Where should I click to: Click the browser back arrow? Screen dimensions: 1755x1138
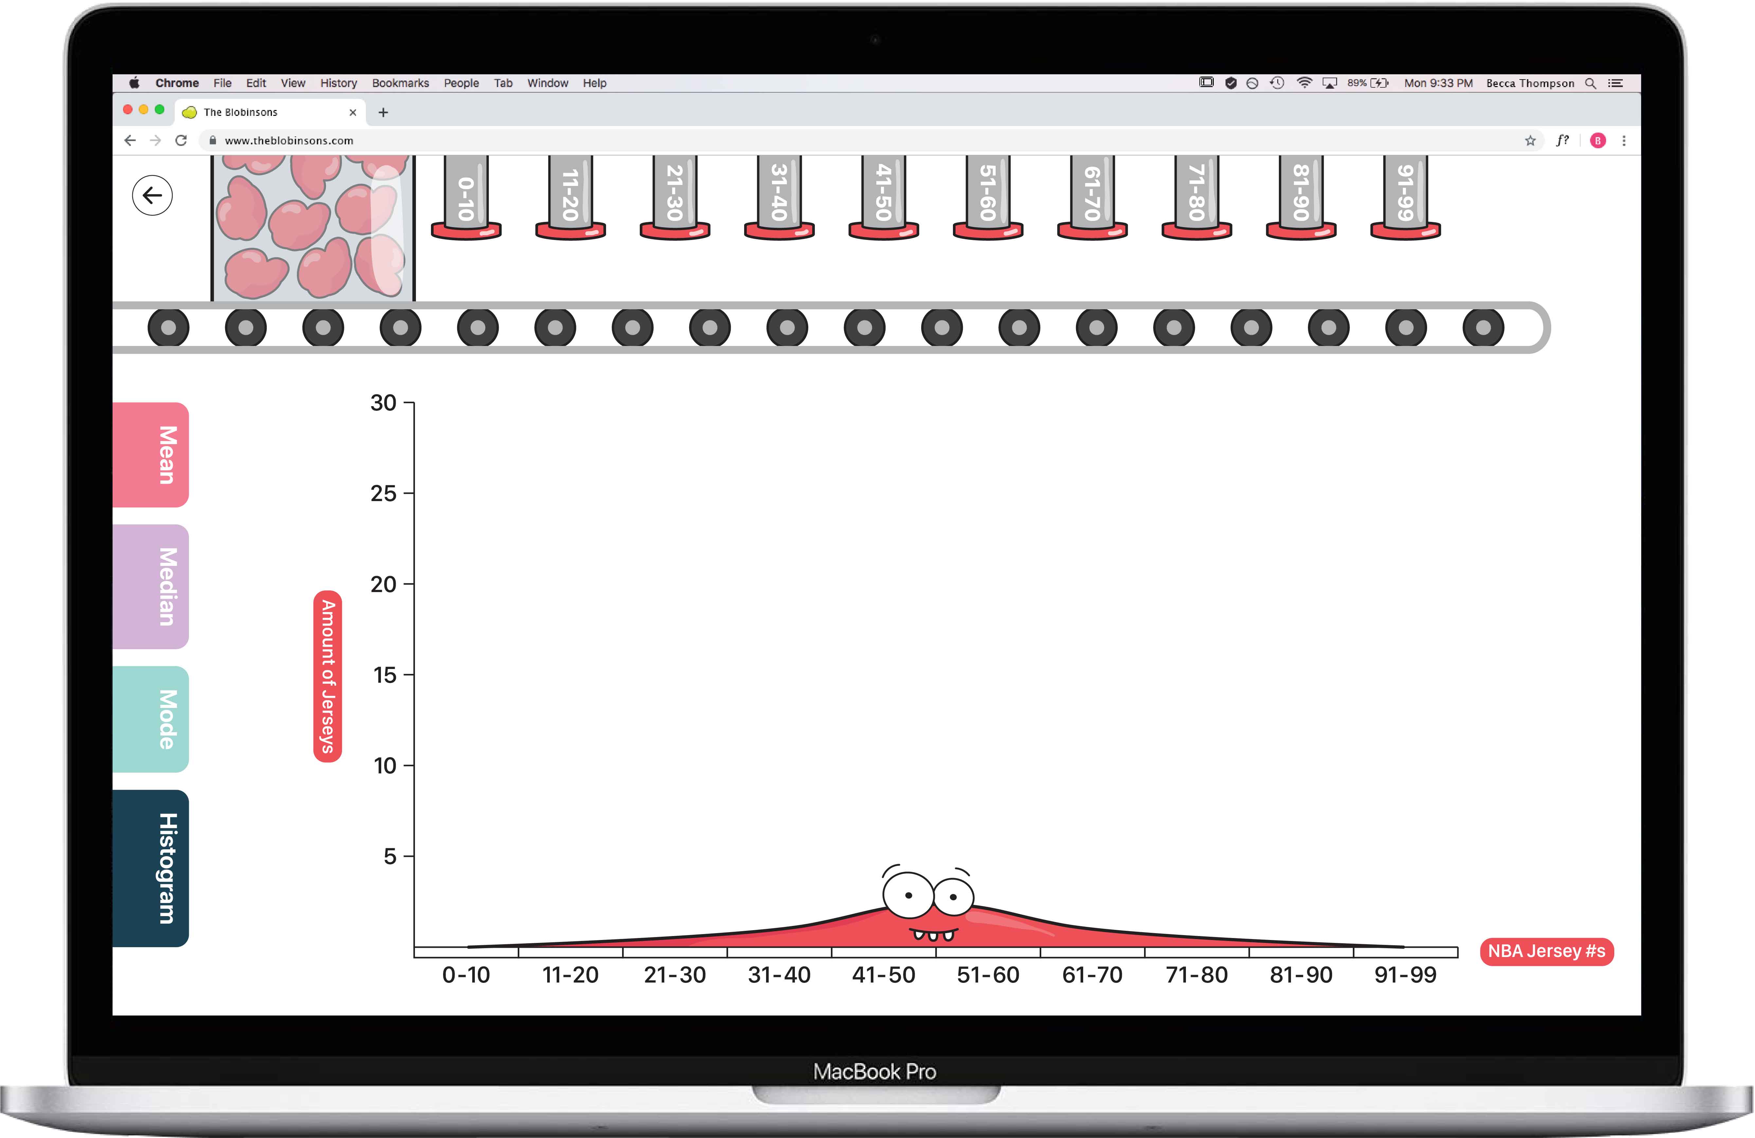pyautogui.click(x=131, y=140)
